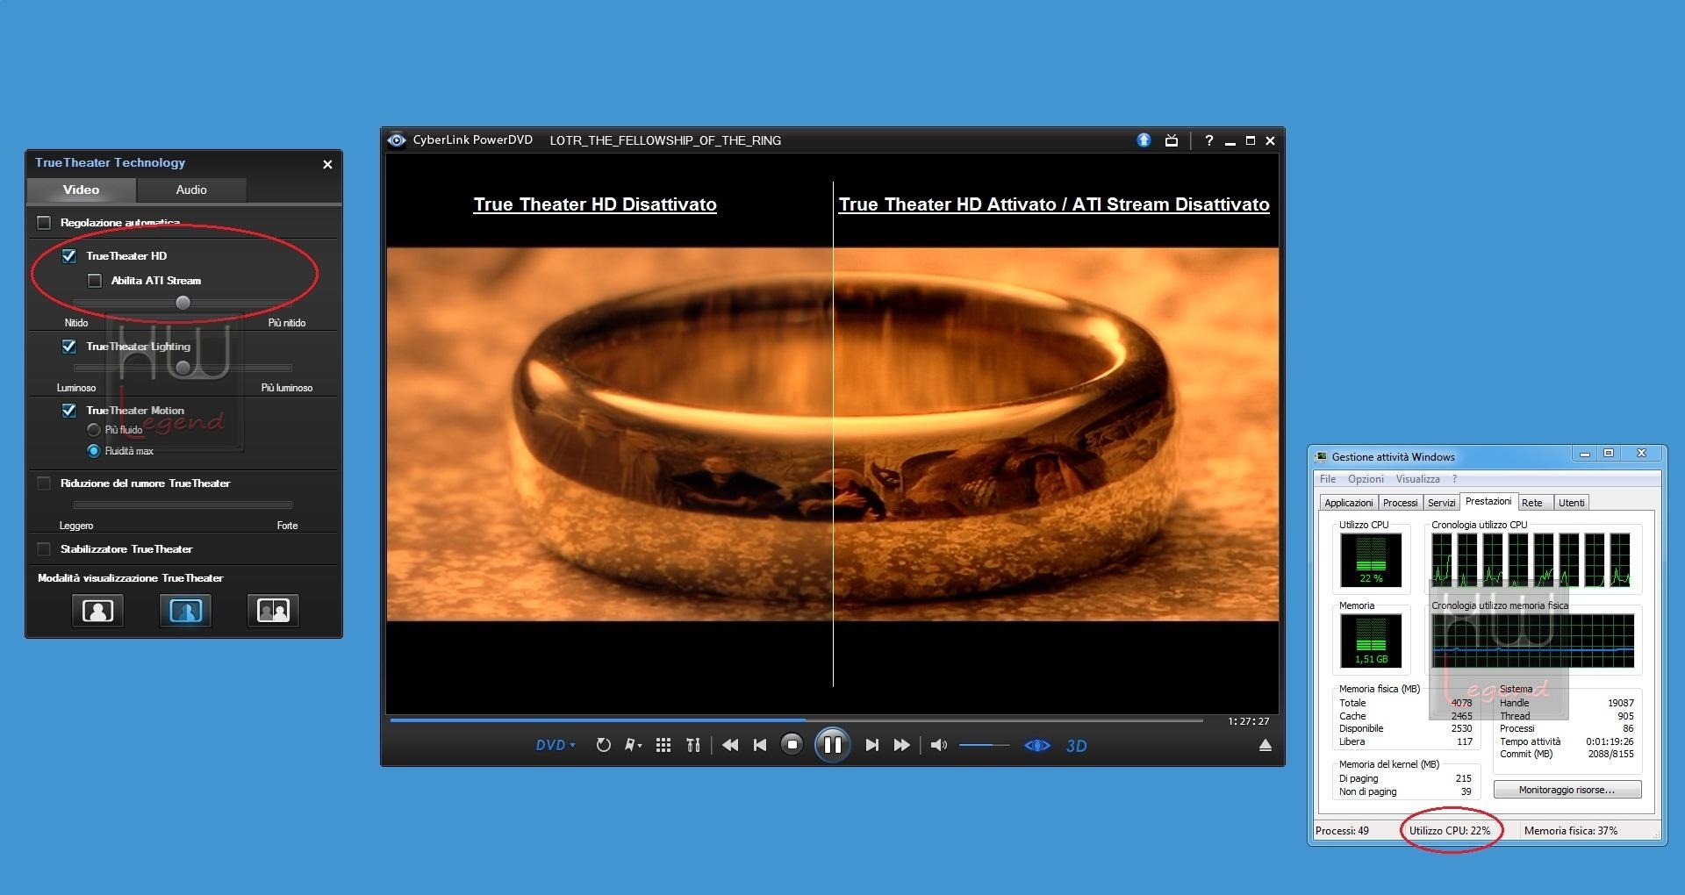Select the Fluidità max radio option
Image resolution: width=1685 pixels, height=895 pixels.
pos(94,451)
